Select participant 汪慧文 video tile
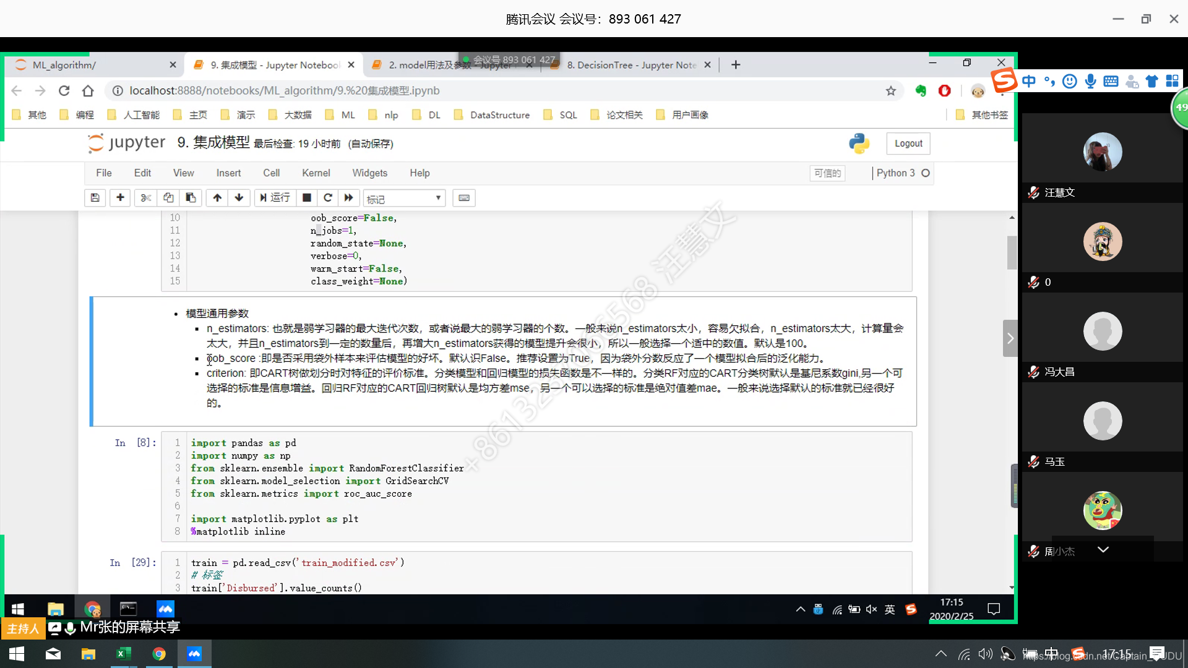Image resolution: width=1188 pixels, height=668 pixels. (1103, 159)
